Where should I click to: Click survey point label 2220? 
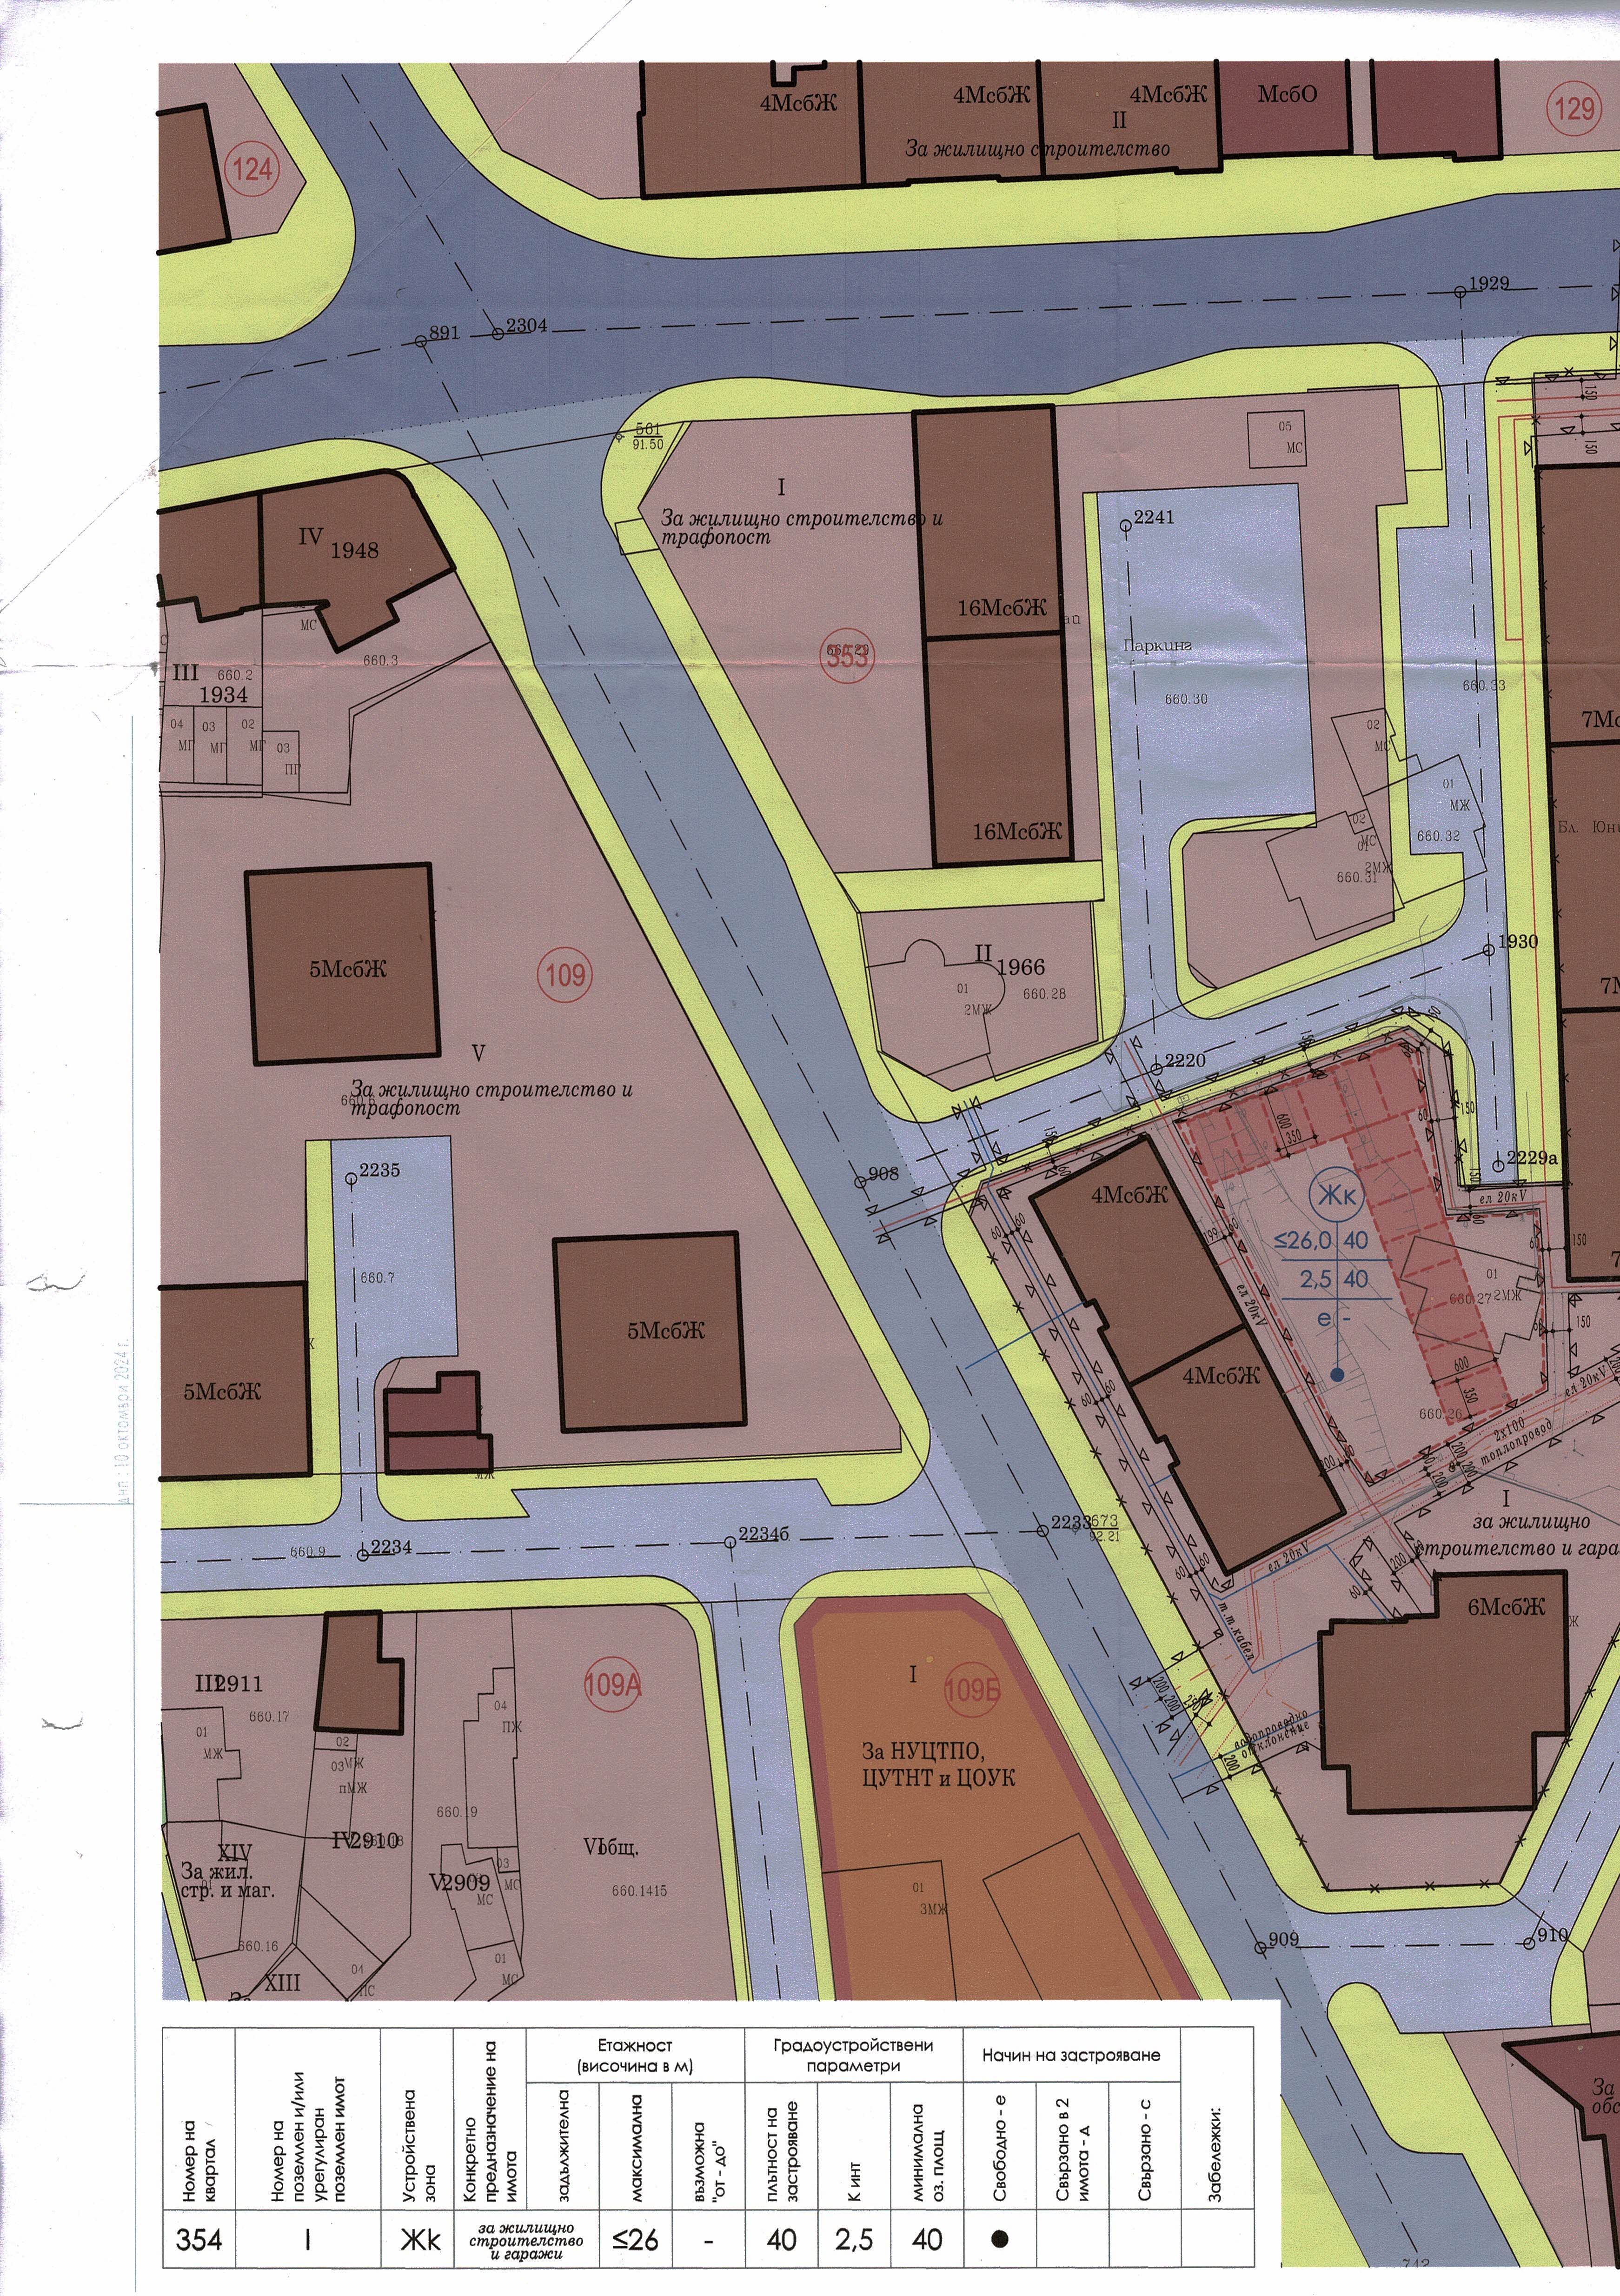1184,1060
